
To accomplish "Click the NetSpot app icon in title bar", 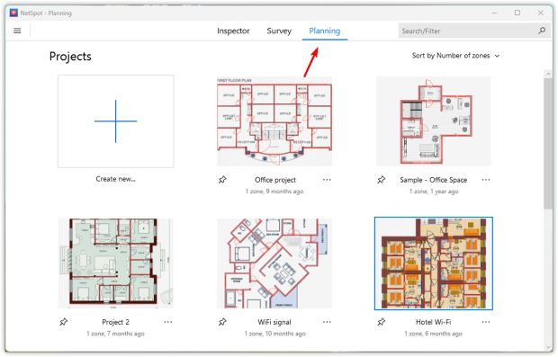I will point(13,13).
